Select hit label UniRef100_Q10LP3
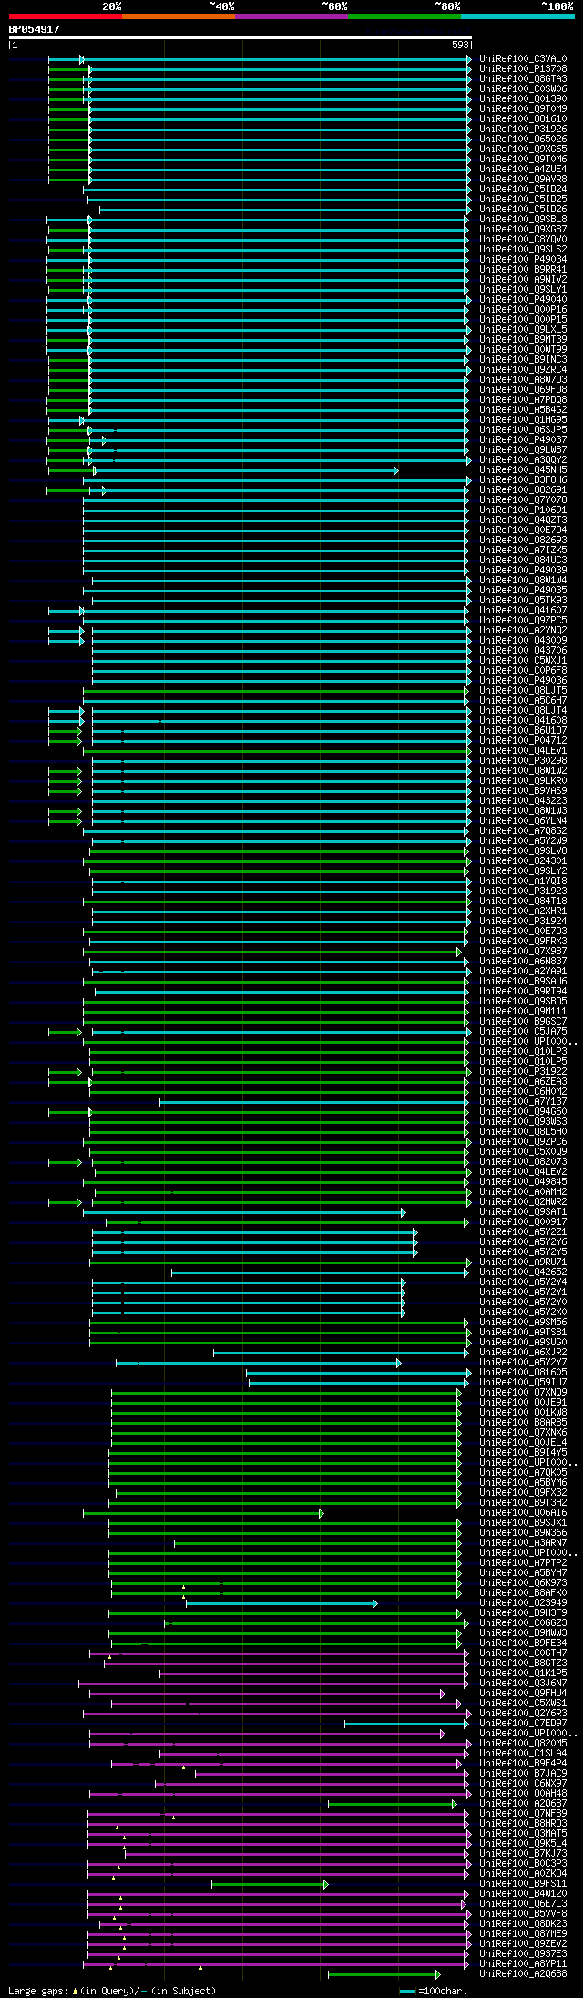583x1998 pixels. click(523, 1052)
